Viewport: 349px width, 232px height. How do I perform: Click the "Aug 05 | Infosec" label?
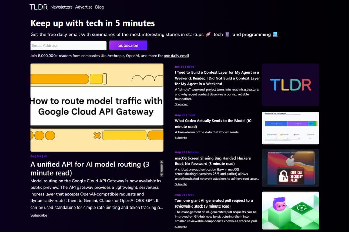pos(187,152)
